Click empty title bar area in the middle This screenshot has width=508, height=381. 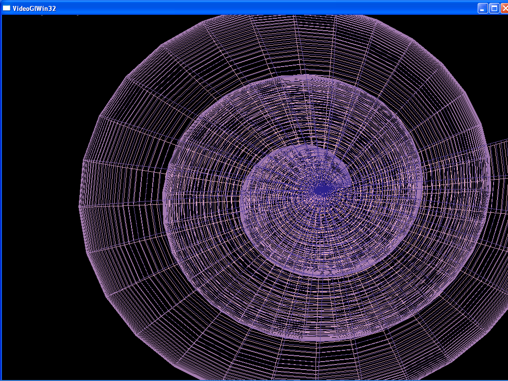[248, 8]
